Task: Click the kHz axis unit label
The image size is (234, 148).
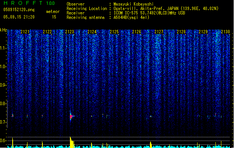Action: click(x=3, y=30)
